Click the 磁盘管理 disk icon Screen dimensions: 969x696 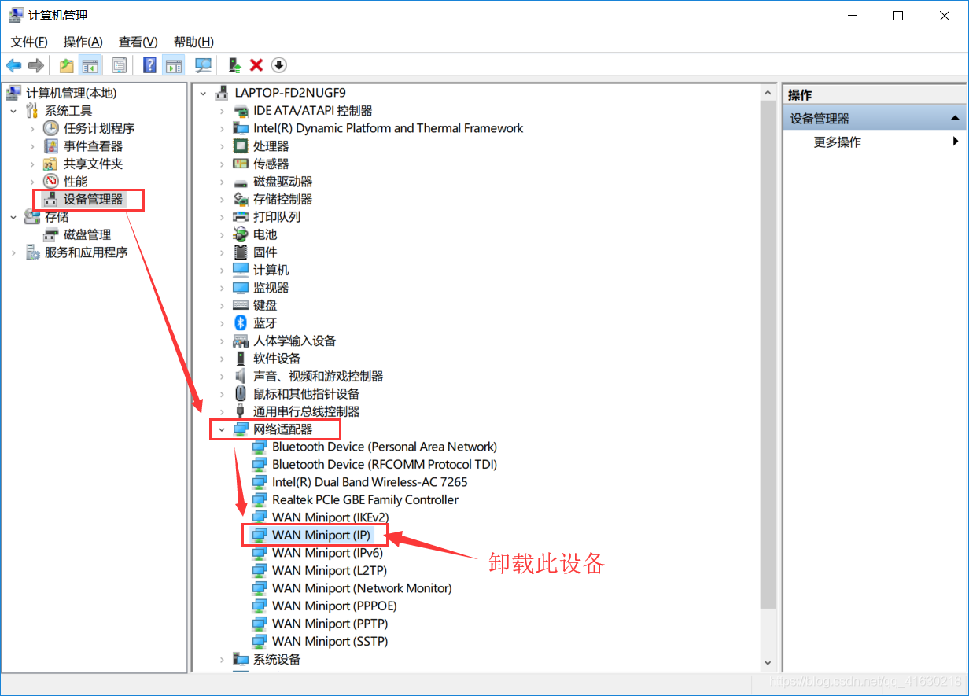pyautogui.click(x=50, y=234)
